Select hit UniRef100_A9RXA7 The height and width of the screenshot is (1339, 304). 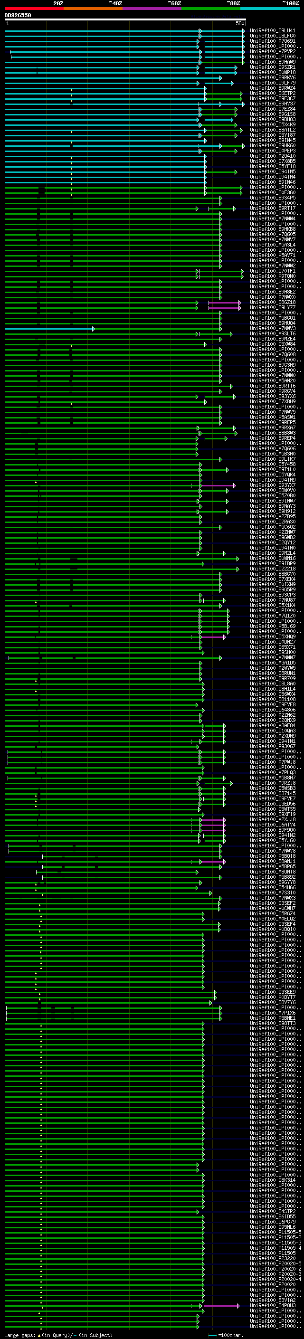(273, 428)
